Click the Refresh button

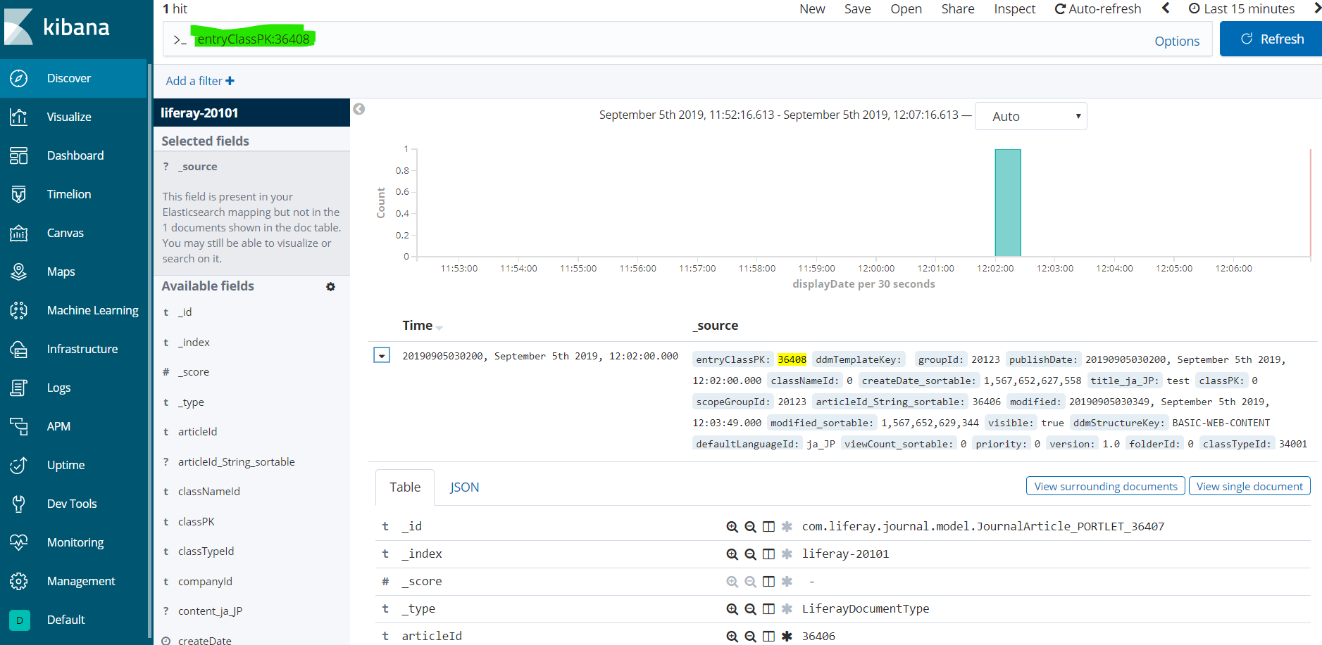coord(1271,39)
